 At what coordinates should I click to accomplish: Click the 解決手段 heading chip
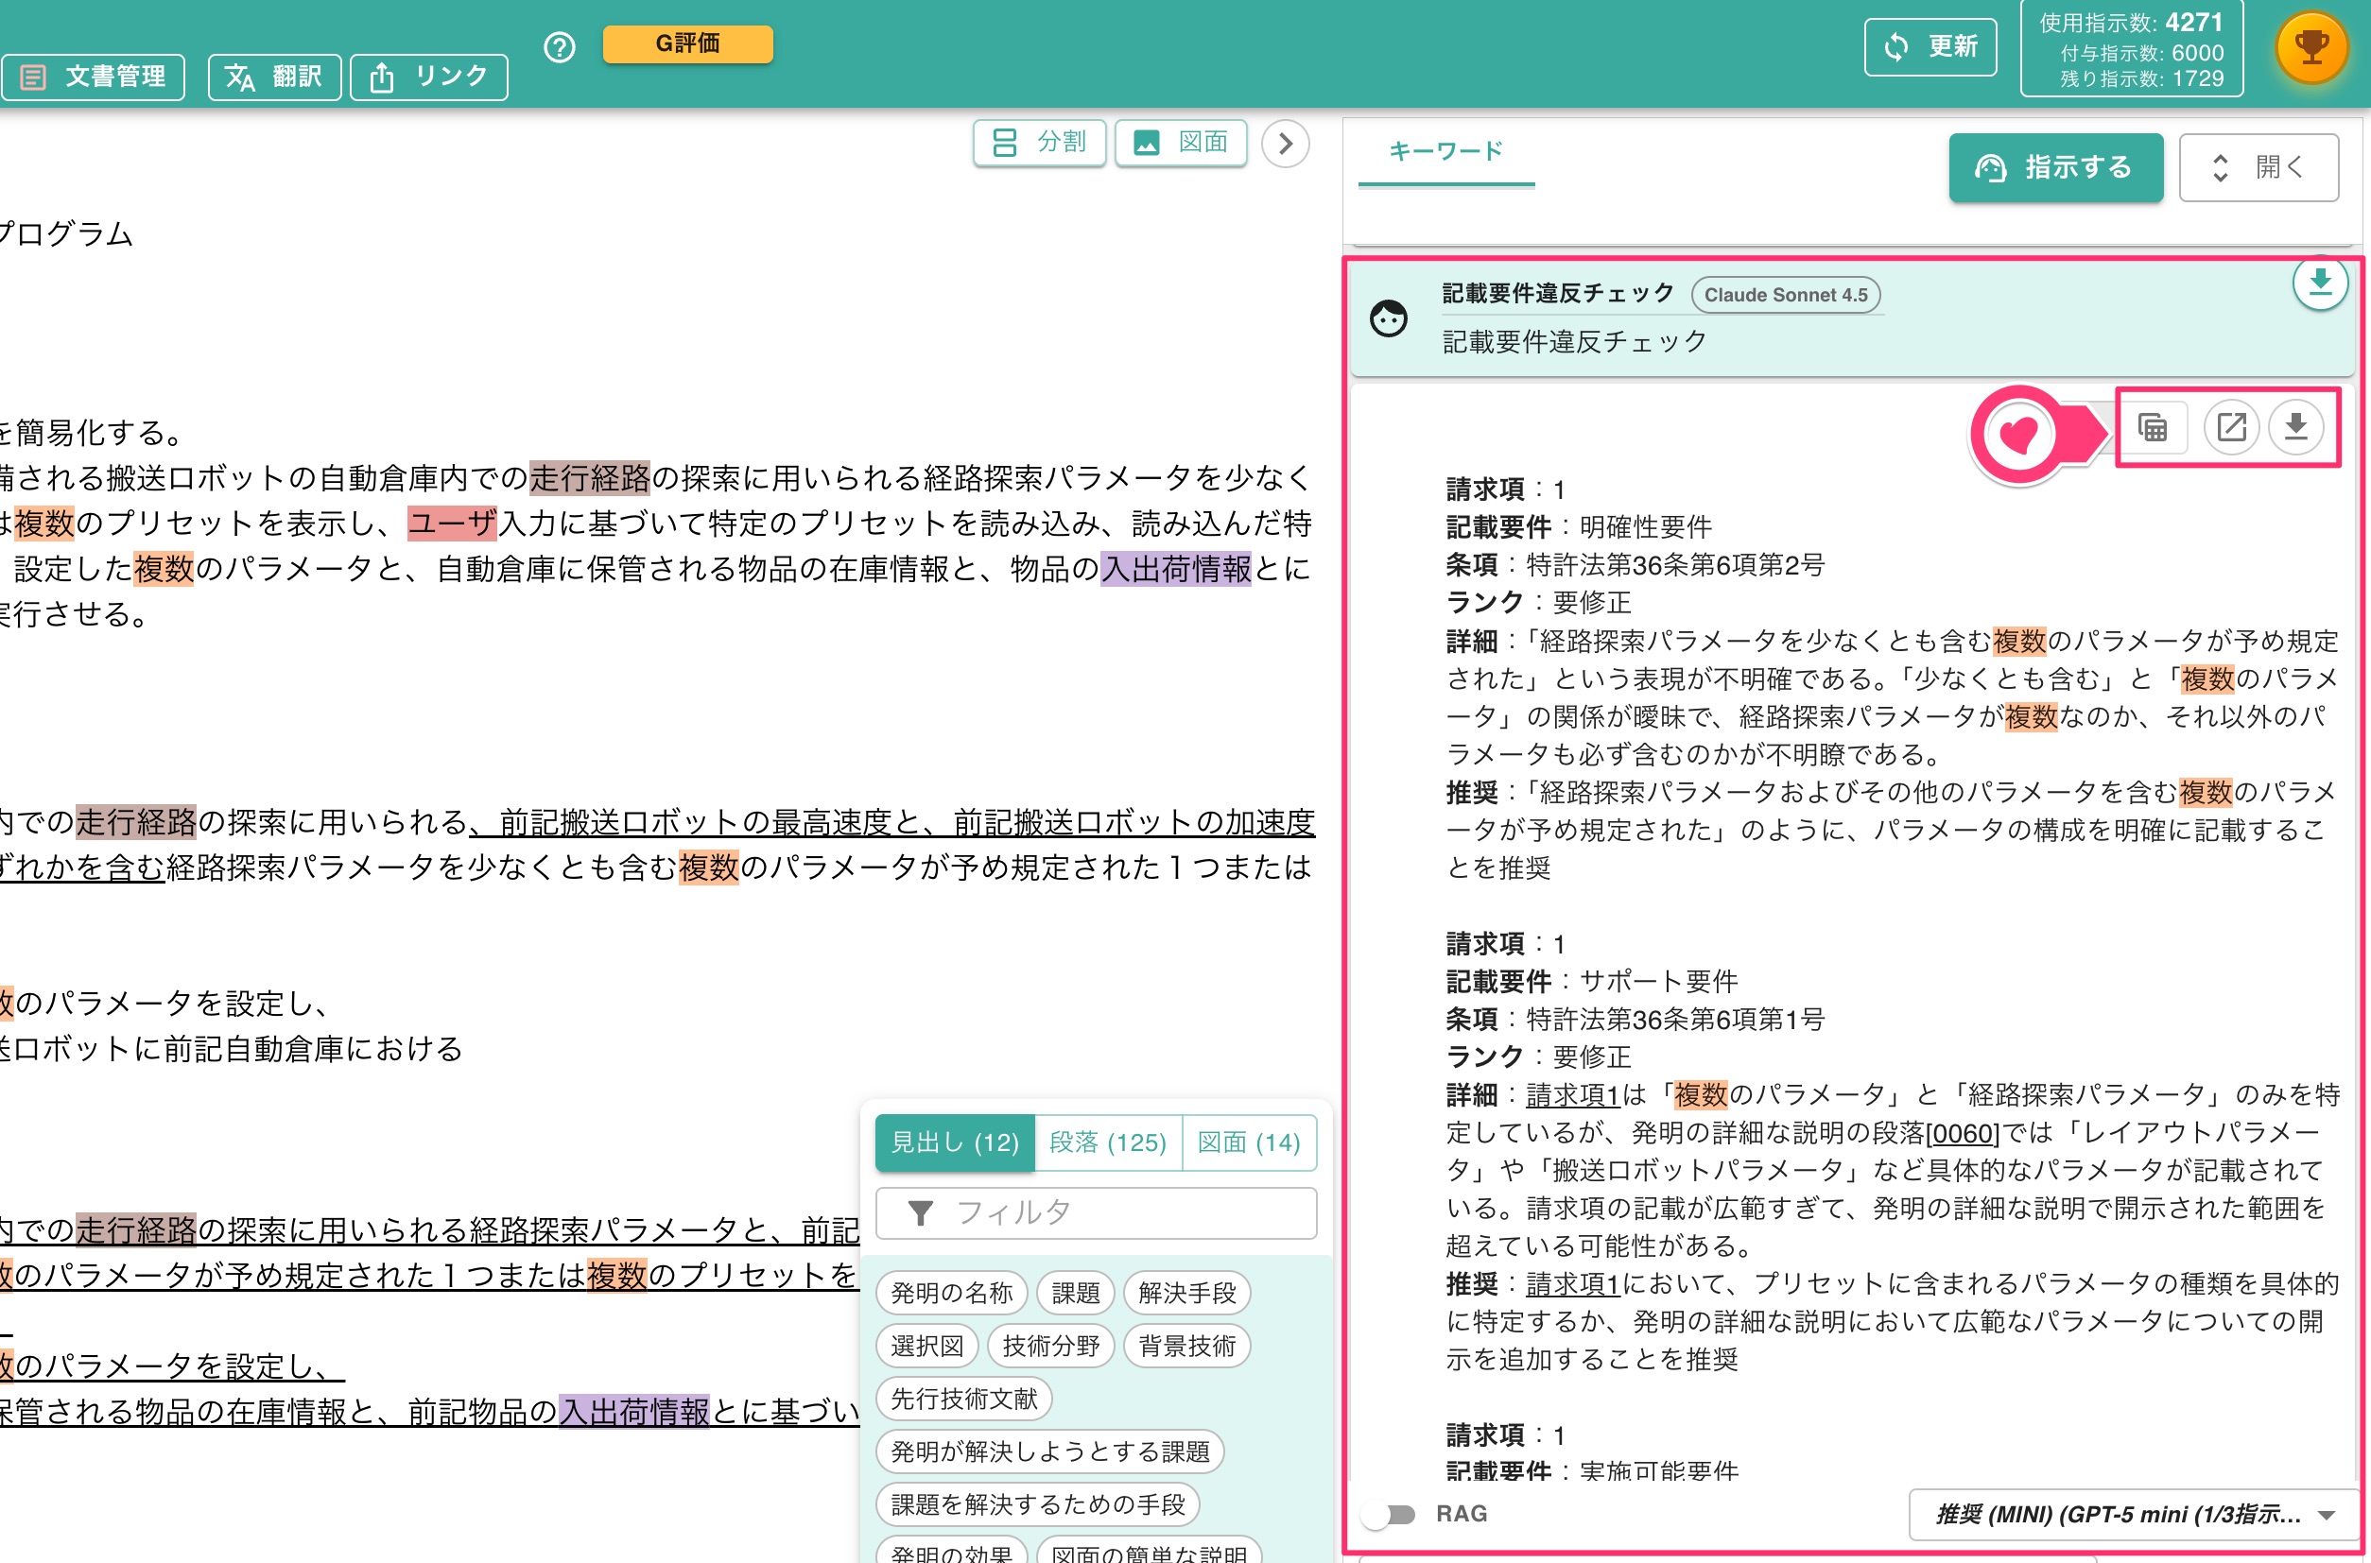click(x=1186, y=1293)
